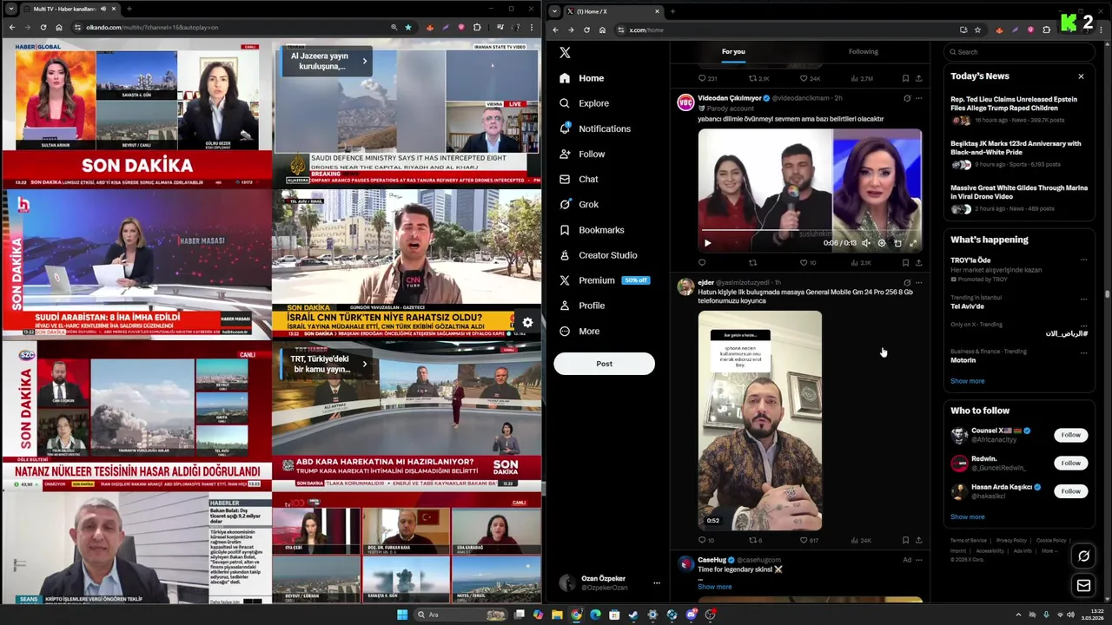Like the Videodan Çıkılmıyor post
This screenshot has height=625, width=1112.
tap(804, 262)
